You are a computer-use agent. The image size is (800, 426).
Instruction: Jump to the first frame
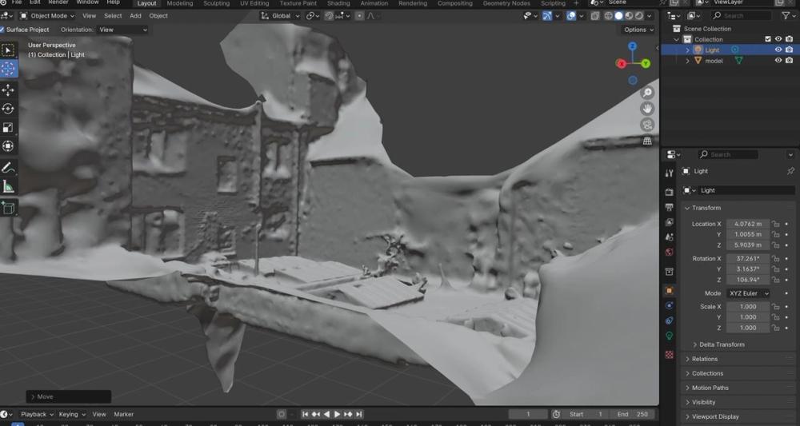pos(305,414)
